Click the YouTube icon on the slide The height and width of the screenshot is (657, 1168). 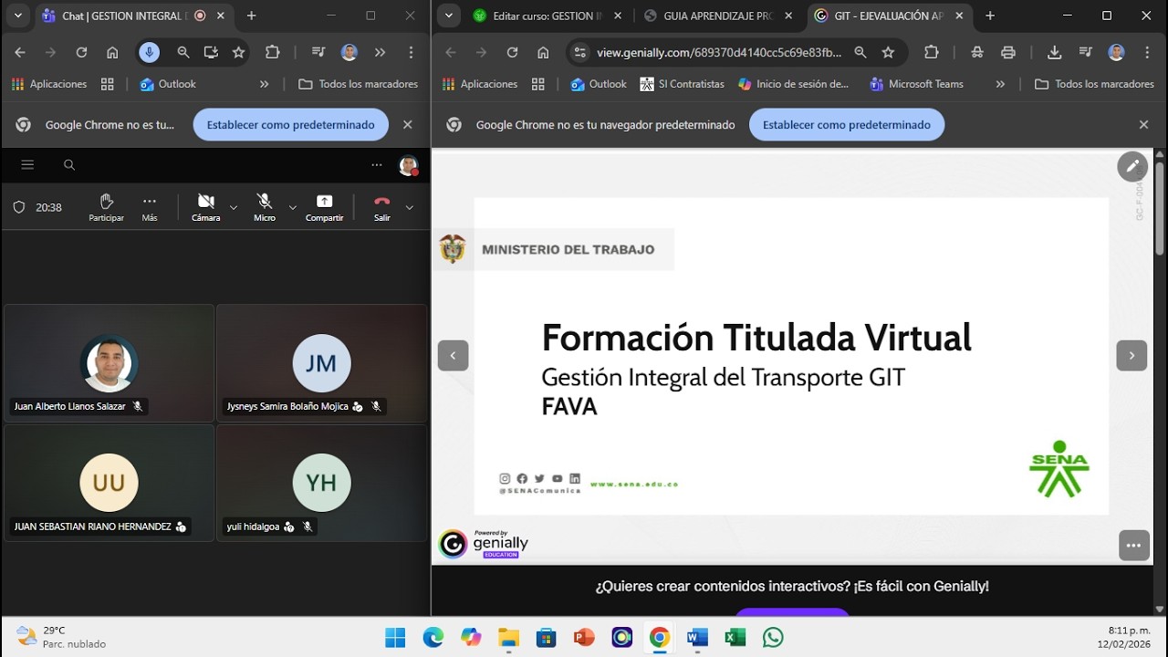coord(557,479)
